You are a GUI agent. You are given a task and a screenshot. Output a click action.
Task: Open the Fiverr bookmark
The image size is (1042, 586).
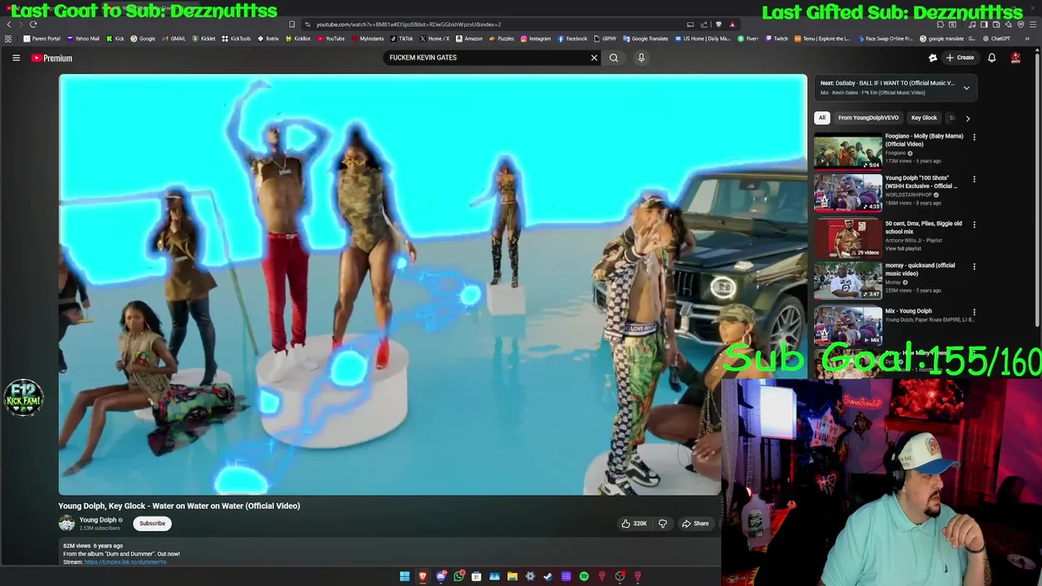tap(748, 38)
